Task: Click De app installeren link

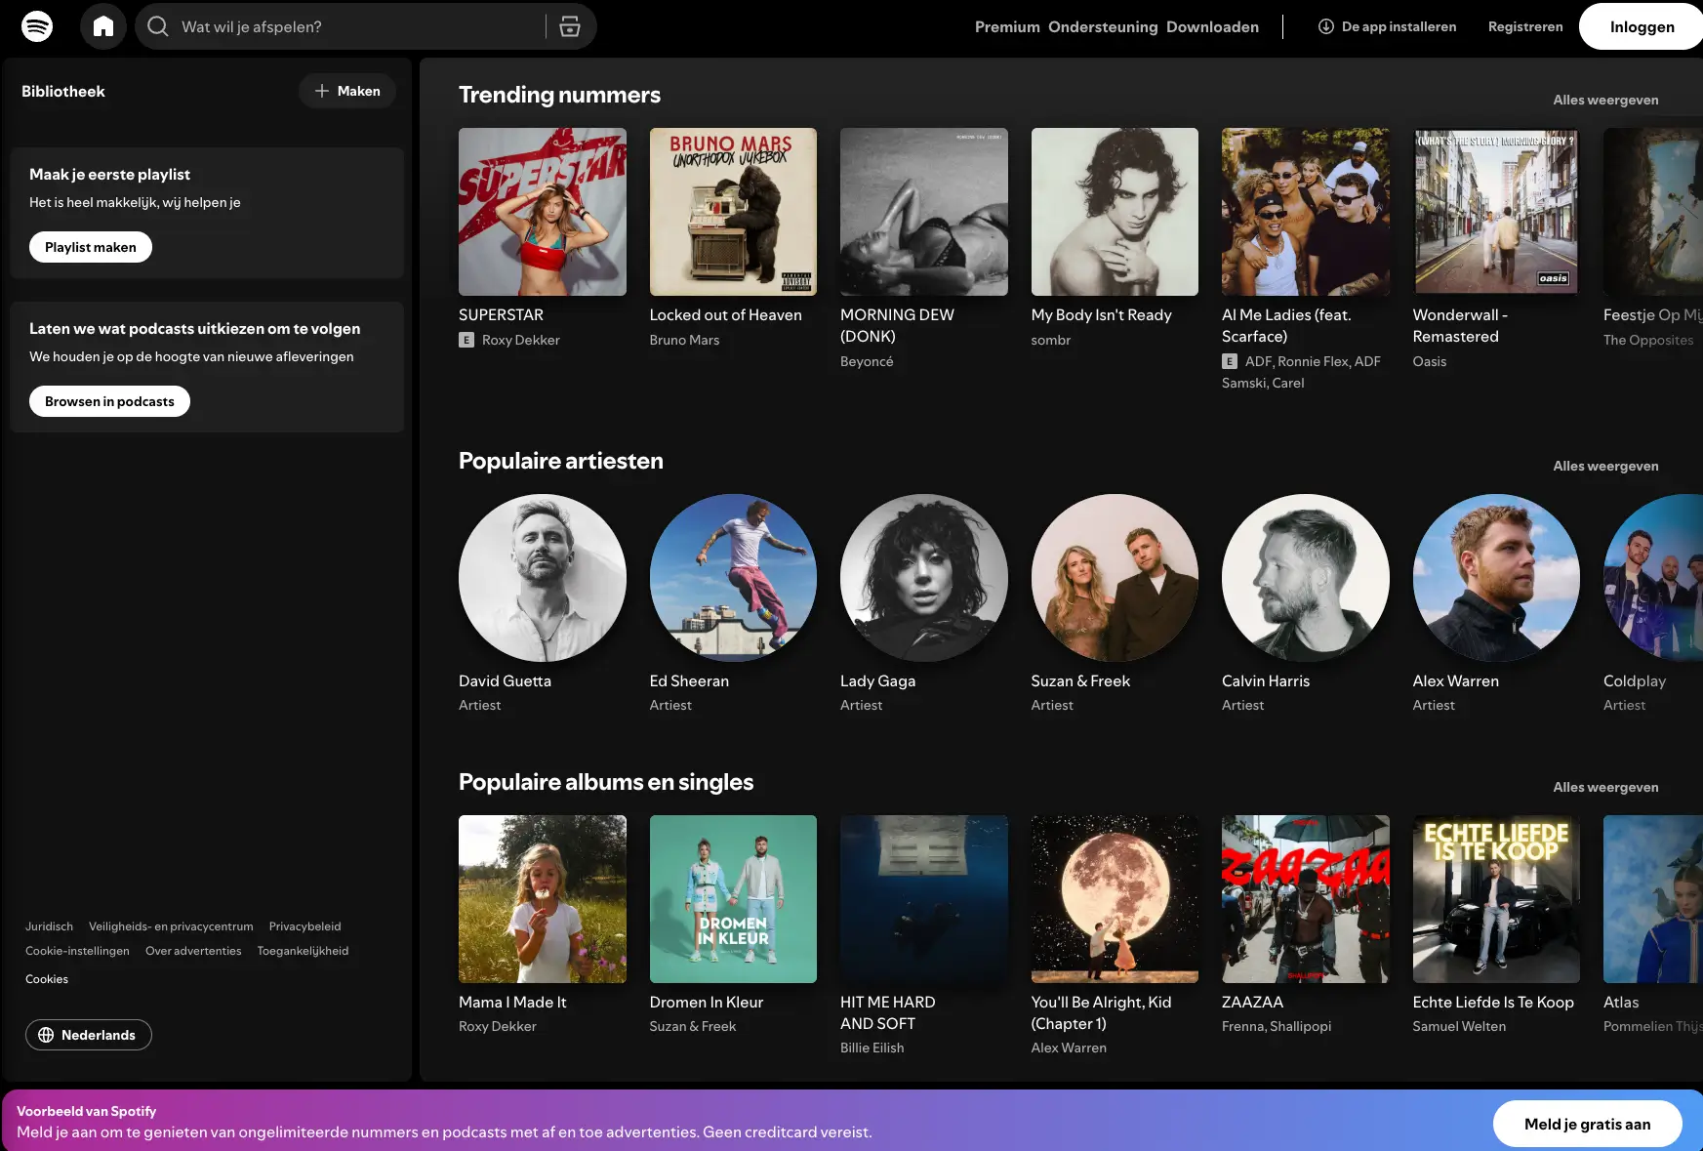Action: [1387, 26]
